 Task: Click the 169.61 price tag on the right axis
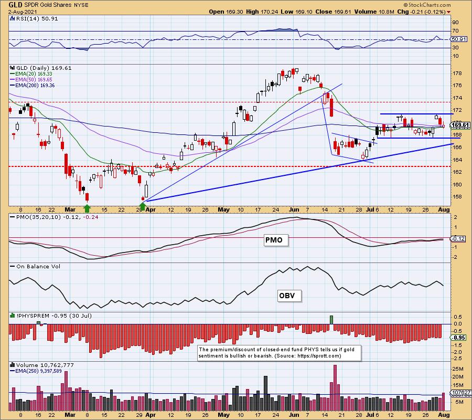[x=460, y=125]
